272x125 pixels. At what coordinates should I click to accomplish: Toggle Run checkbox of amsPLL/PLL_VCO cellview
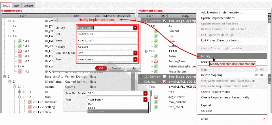pyautogui.click(x=164, y=82)
